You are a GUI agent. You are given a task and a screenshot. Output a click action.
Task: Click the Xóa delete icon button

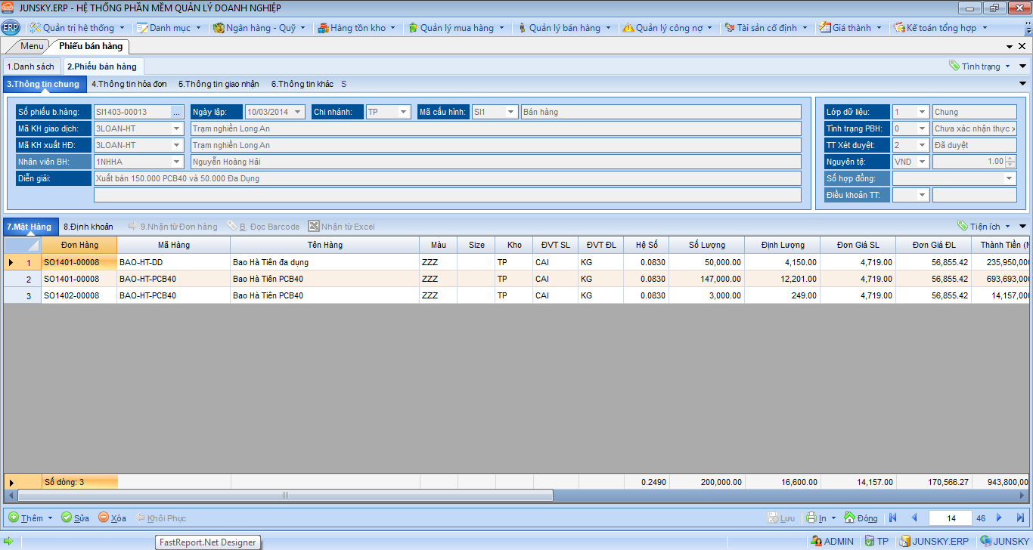[x=104, y=518]
